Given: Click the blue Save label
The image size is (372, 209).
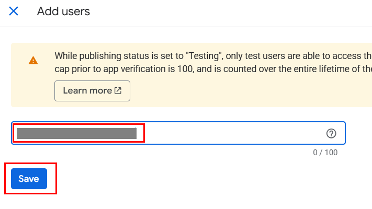Looking at the screenshot, I should tap(29, 179).
